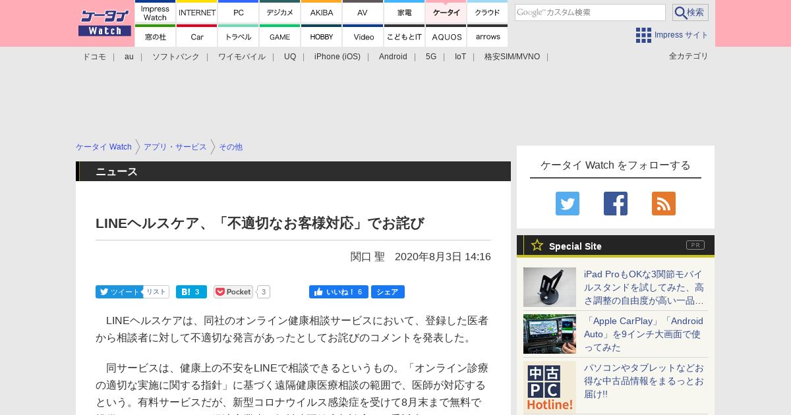Open HOBBY Watch tab
The width and height of the screenshot is (791, 415).
pos(322,36)
